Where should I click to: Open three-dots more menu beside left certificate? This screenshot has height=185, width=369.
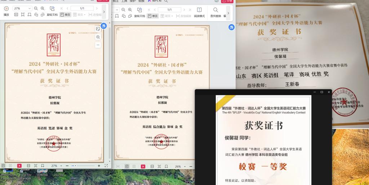pyautogui.click(x=98, y=45)
